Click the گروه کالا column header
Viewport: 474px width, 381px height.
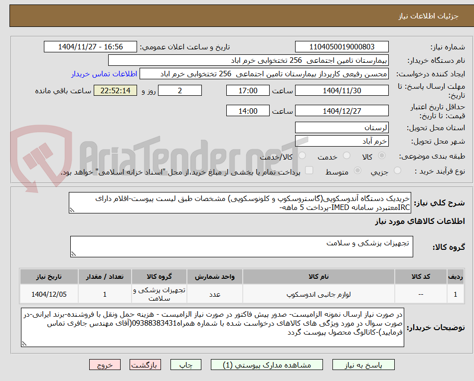click(x=159, y=277)
